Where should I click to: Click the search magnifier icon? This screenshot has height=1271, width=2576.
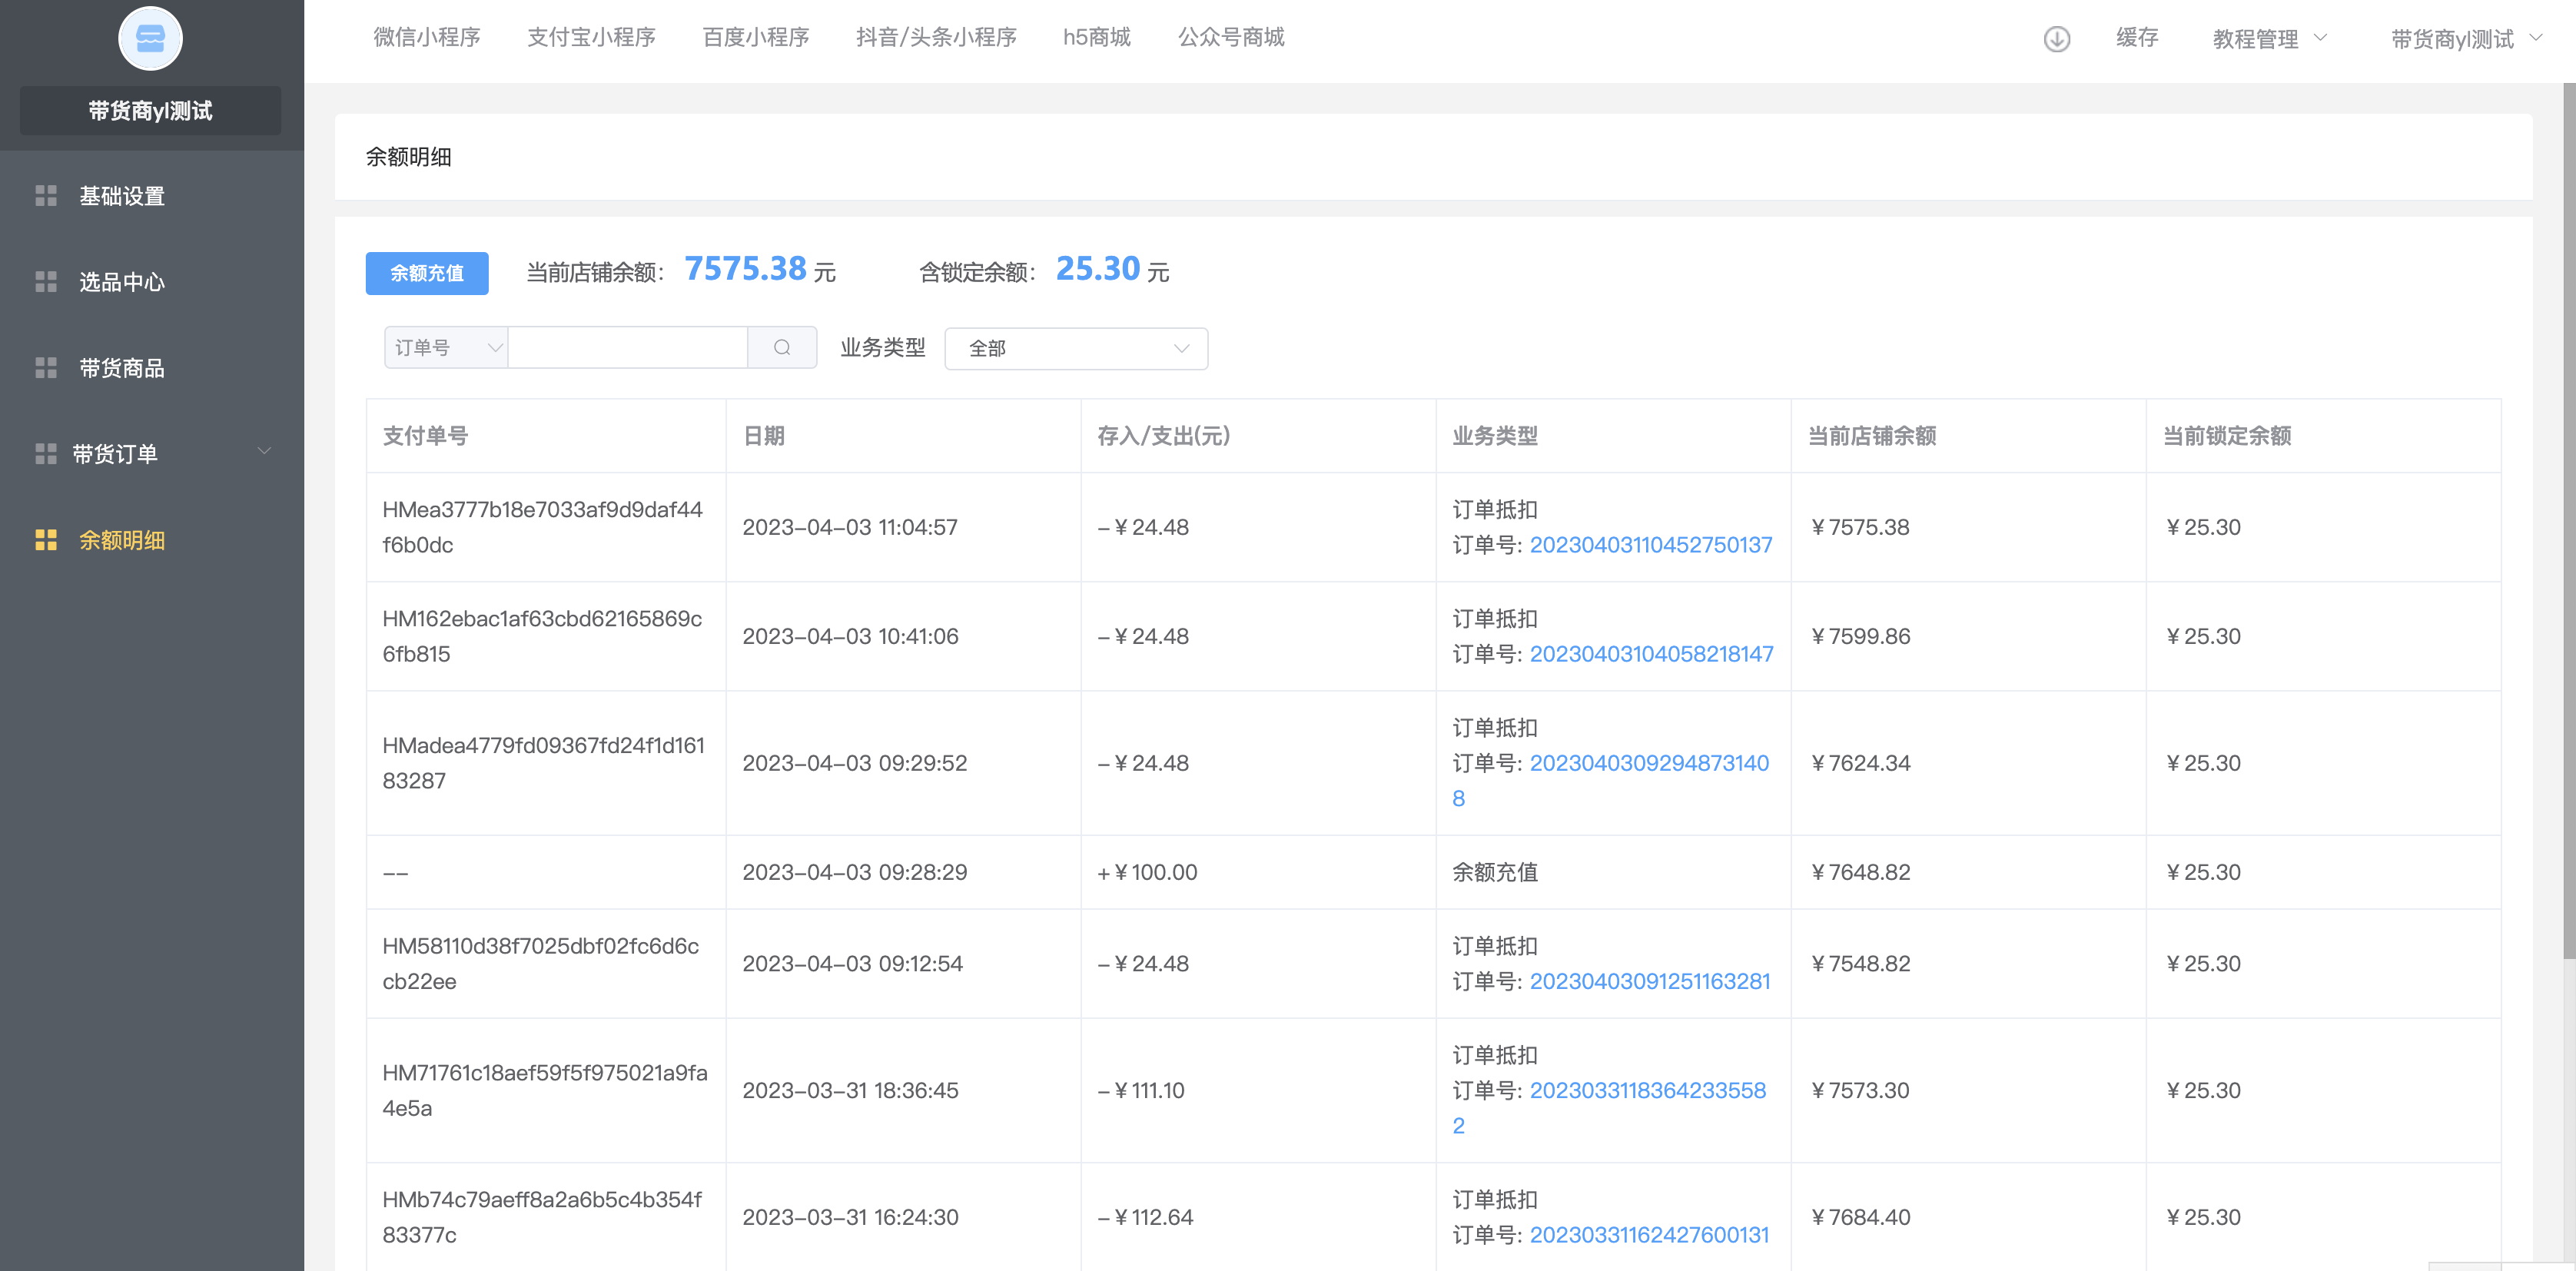coord(782,347)
